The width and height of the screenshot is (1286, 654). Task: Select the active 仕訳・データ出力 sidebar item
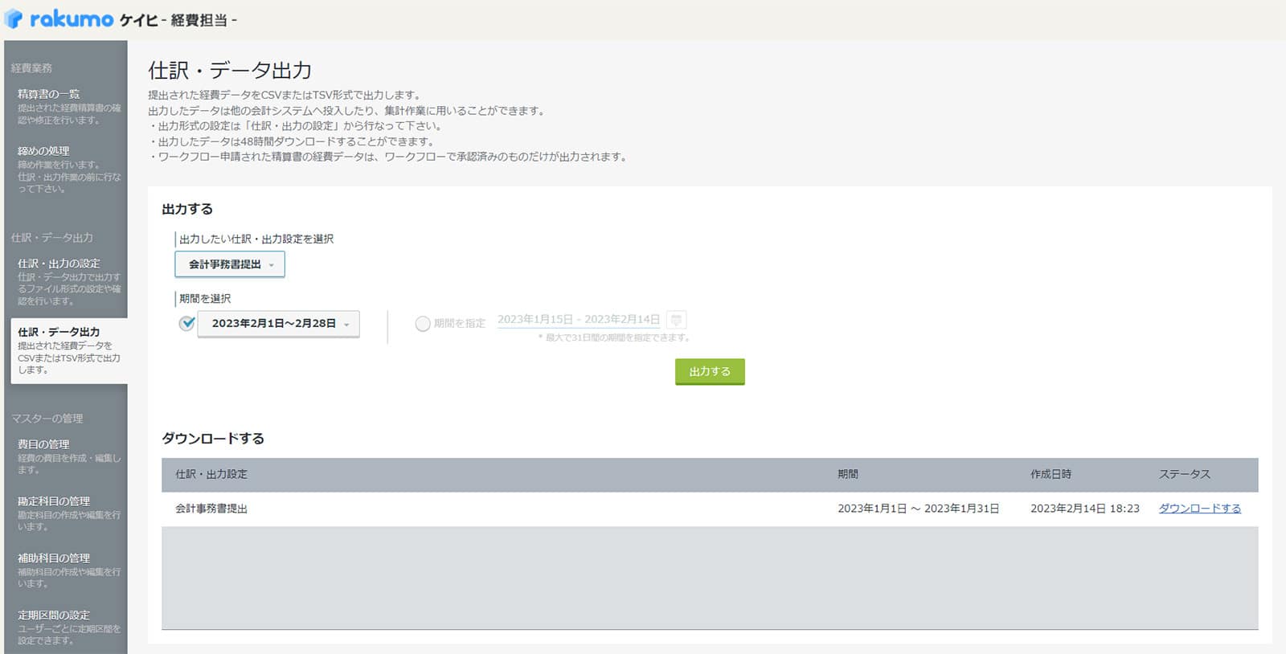tap(59, 332)
